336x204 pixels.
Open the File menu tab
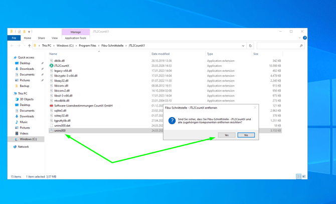14,38
